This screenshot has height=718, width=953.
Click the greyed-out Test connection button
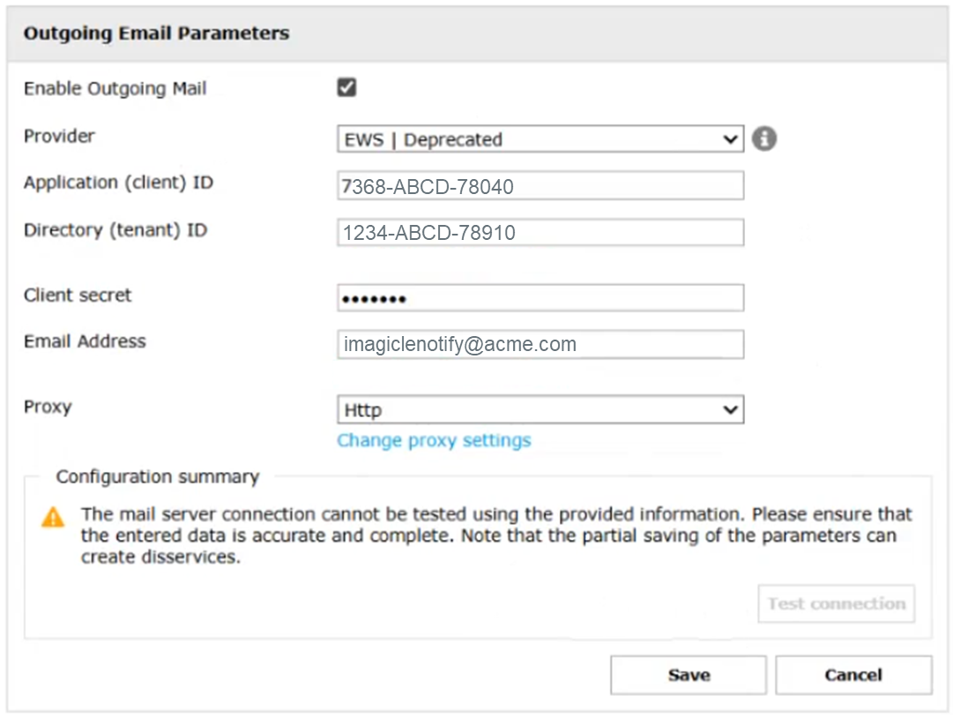click(x=836, y=604)
